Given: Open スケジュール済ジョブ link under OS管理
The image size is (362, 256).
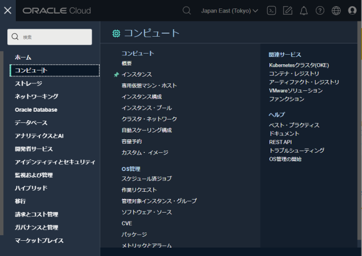Looking at the screenshot, I should pos(147,179).
